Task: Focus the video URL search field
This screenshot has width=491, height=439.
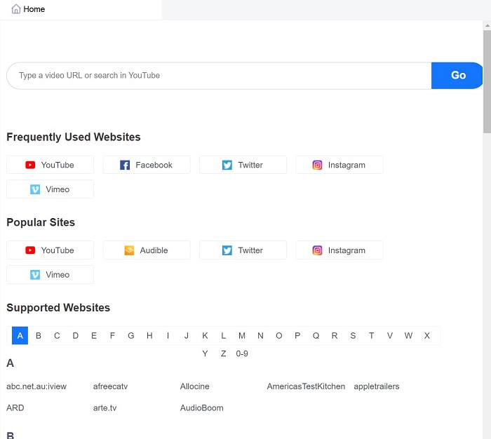Action: pos(219,76)
